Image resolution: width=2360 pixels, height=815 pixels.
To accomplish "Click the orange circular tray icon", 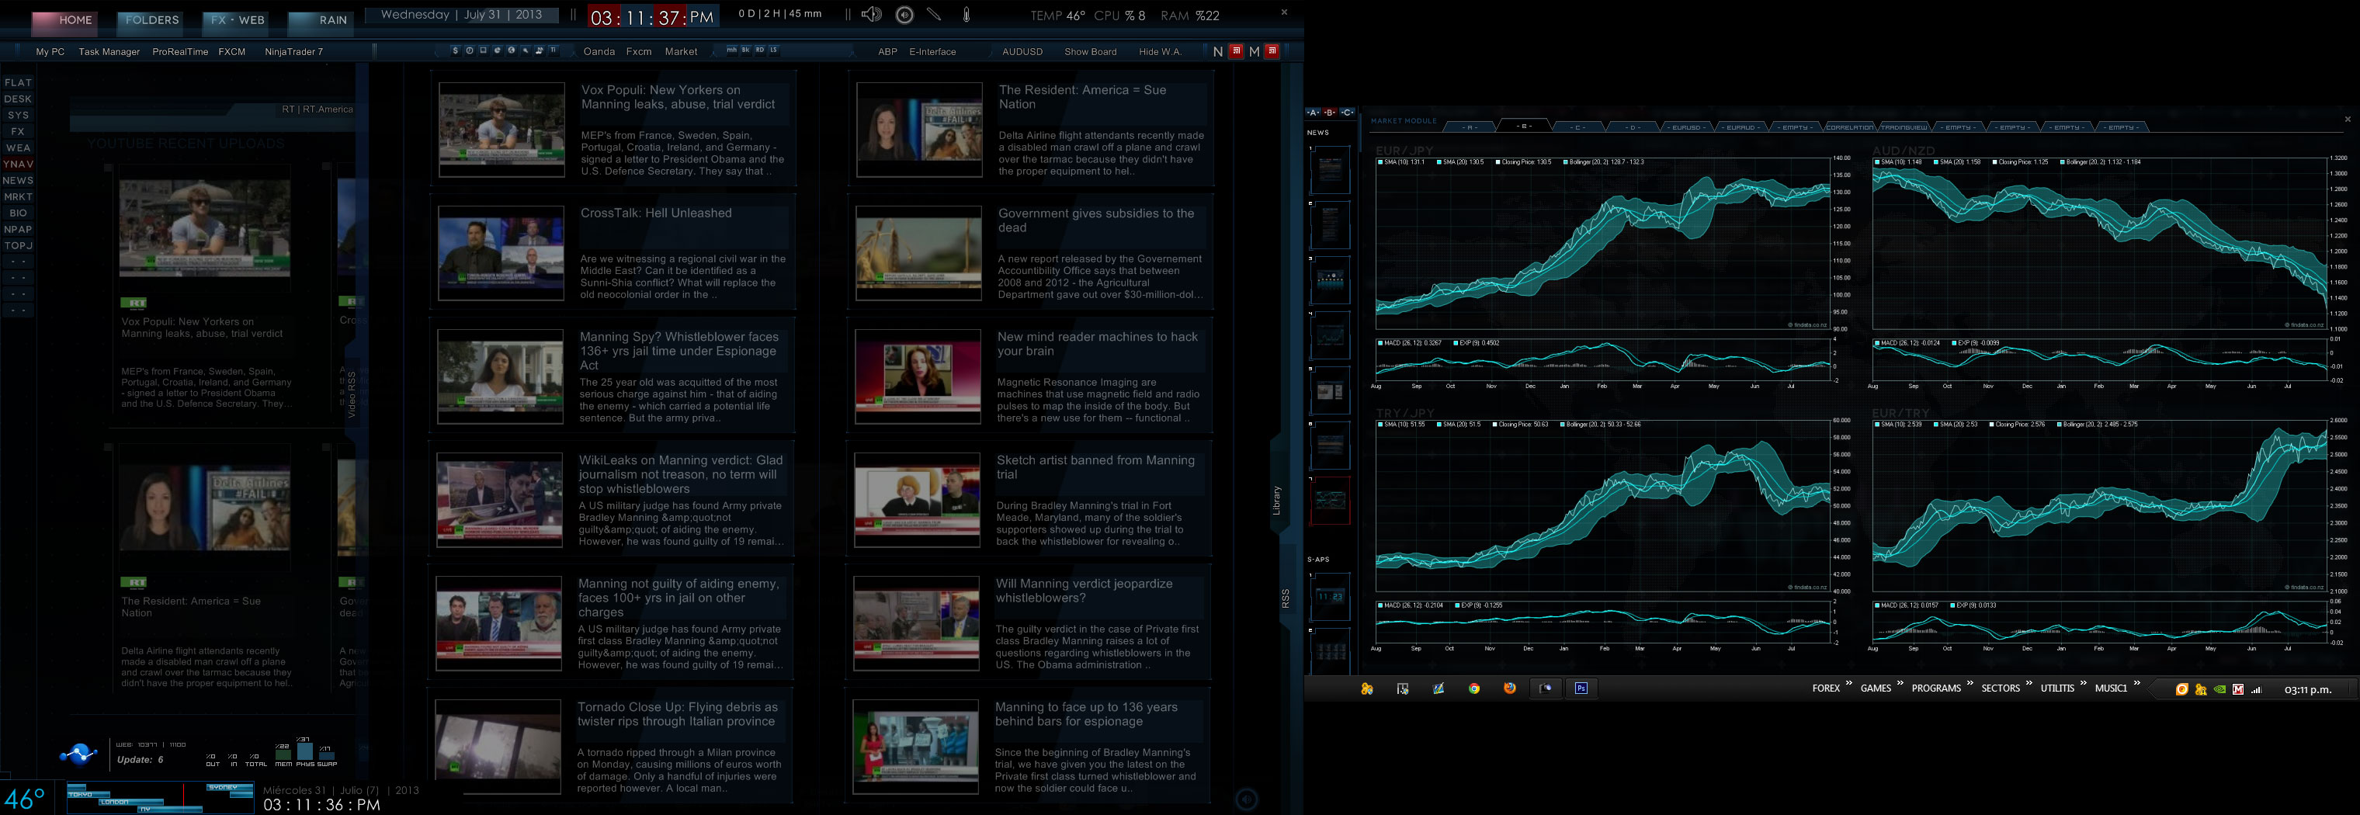I will pos(2181,689).
